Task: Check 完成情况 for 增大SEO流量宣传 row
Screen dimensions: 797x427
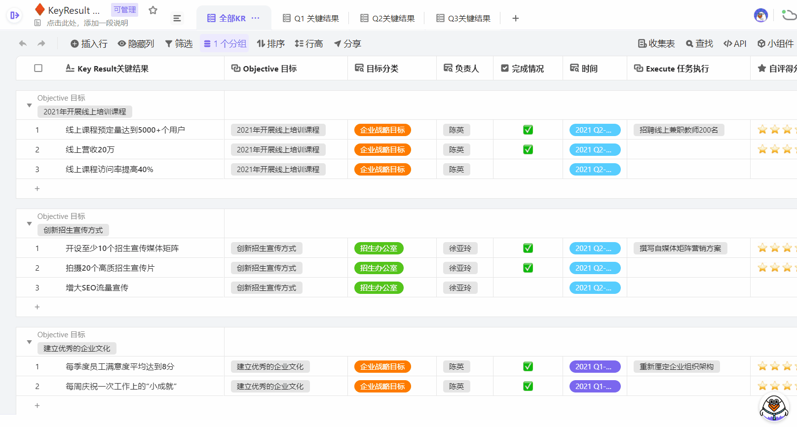Action: (x=528, y=287)
